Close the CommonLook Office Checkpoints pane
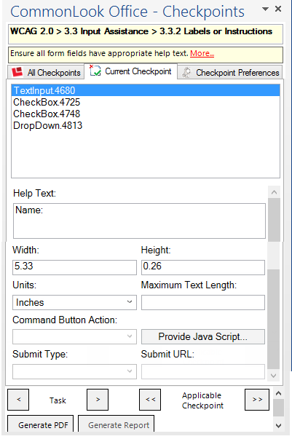 coord(278,9)
